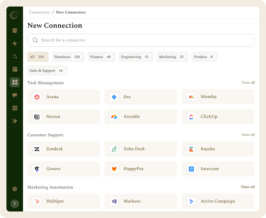Open settings gear in sidebar
The image size is (266, 218).
(x=15, y=189)
